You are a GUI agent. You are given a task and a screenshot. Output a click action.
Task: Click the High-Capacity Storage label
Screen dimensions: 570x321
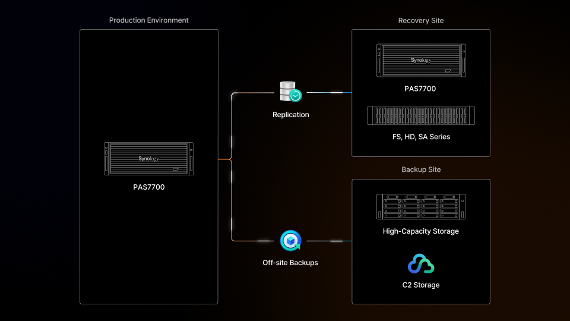[x=420, y=231]
